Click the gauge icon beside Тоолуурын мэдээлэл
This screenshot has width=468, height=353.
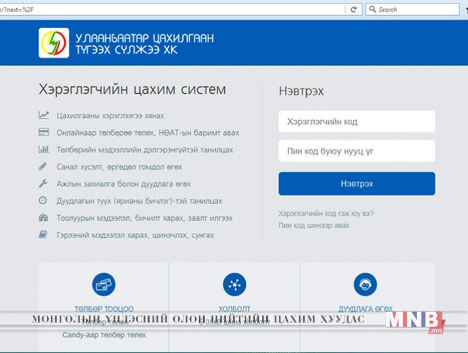pyautogui.click(x=43, y=218)
